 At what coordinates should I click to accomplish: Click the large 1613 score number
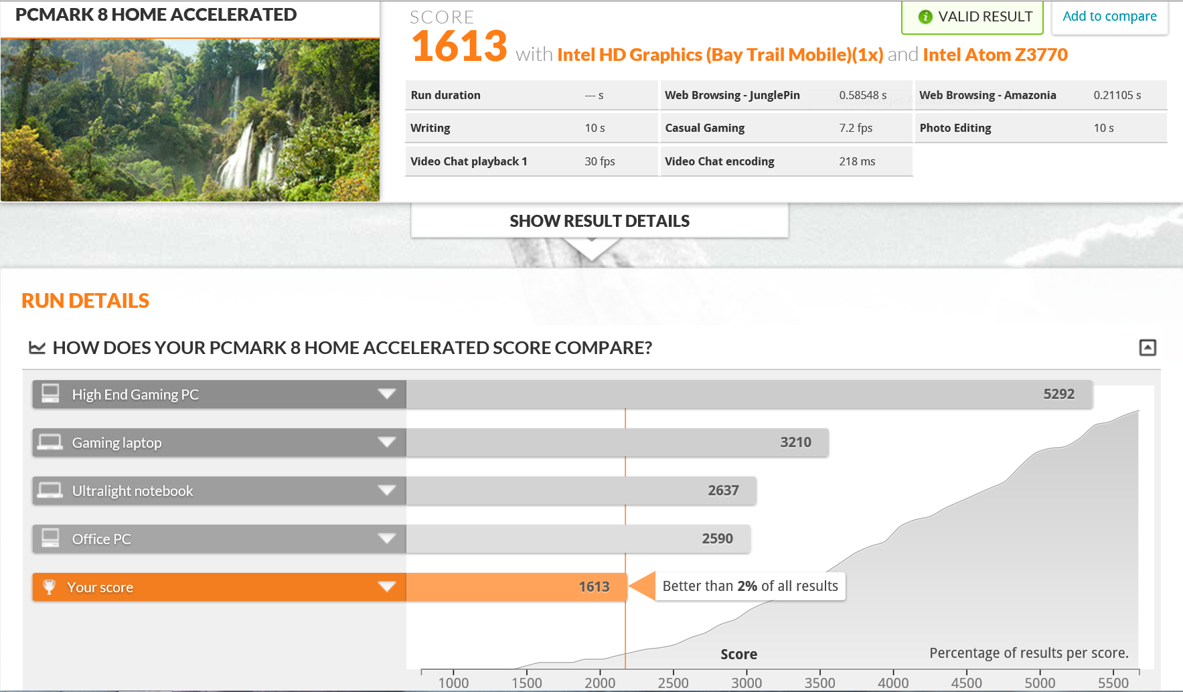pyautogui.click(x=459, y=46)
